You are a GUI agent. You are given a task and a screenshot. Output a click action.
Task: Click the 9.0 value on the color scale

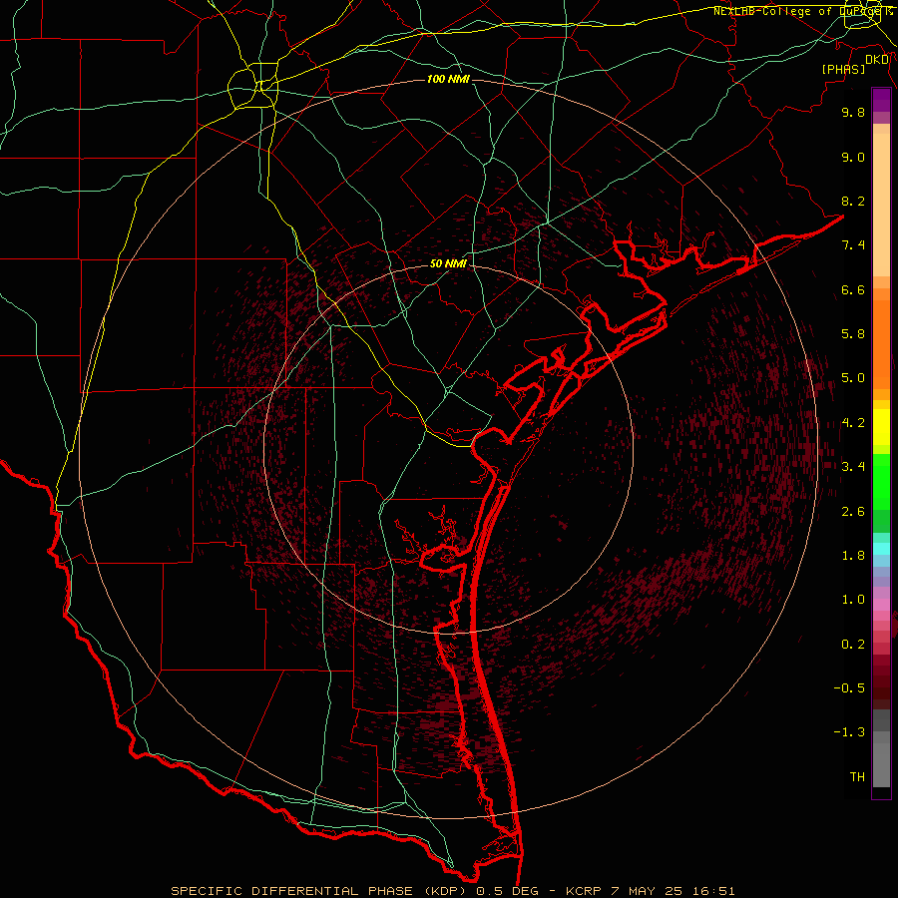(x=853, y=157)
